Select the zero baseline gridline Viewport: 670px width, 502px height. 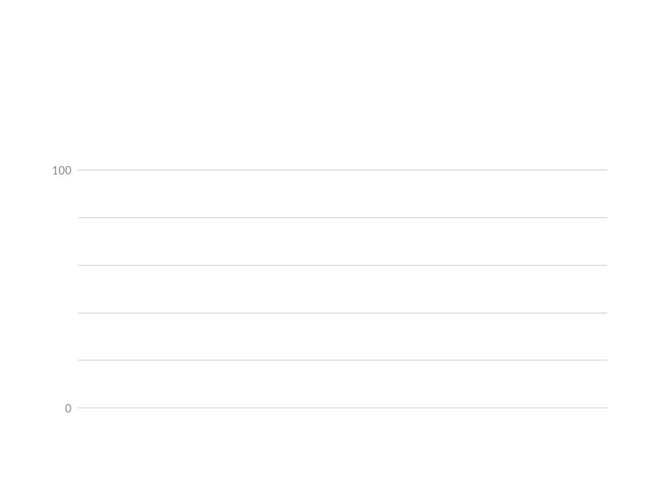342,408
